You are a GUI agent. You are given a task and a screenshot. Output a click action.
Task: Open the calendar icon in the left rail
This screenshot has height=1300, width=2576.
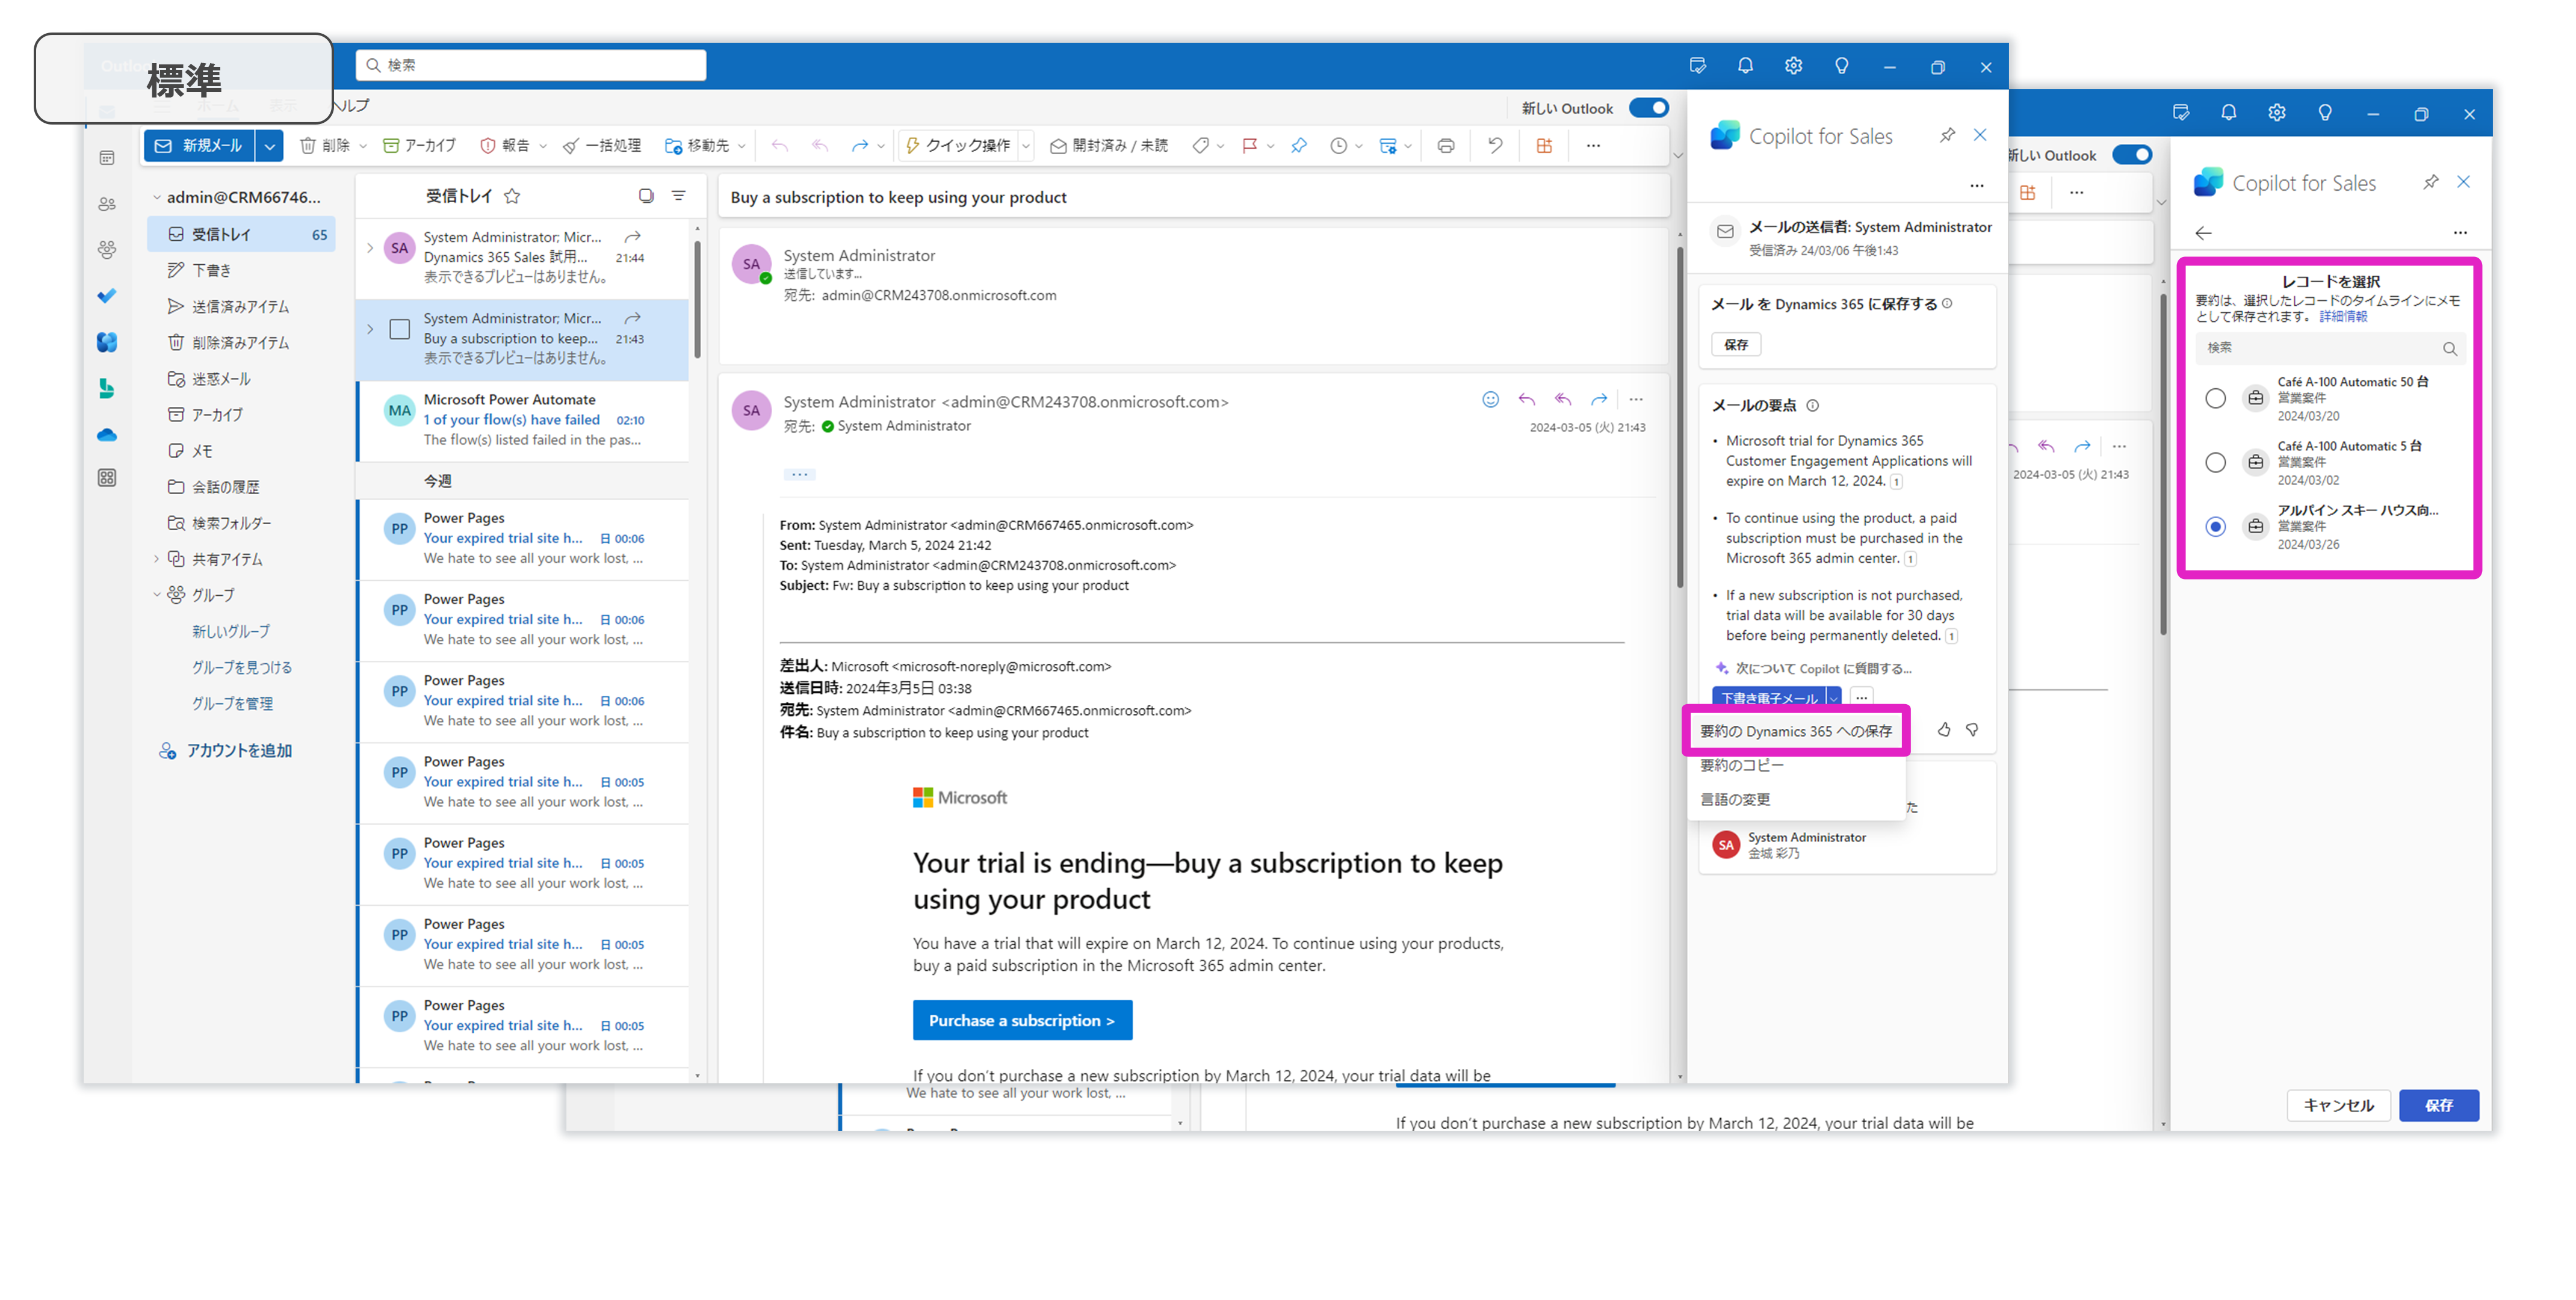pyautogui.click(x=107, y=158)
